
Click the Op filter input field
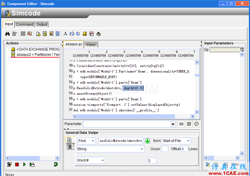pyautogui.click(x=225, y=50)
